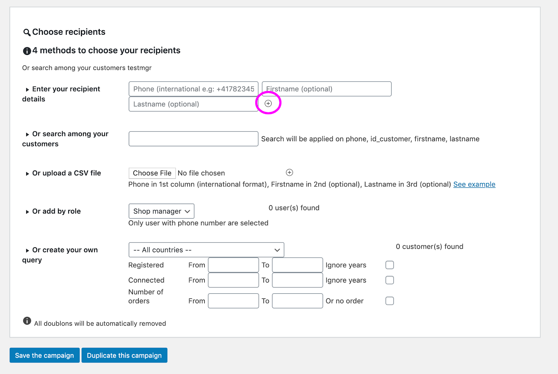Click the Registered To date field
Image resolution: width=558 pixels, height=374 pixels.
click(297, 265)
